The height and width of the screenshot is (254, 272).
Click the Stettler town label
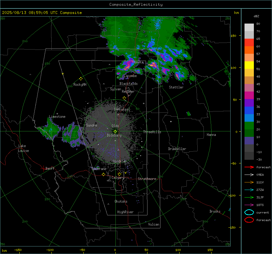coord(176,87)
